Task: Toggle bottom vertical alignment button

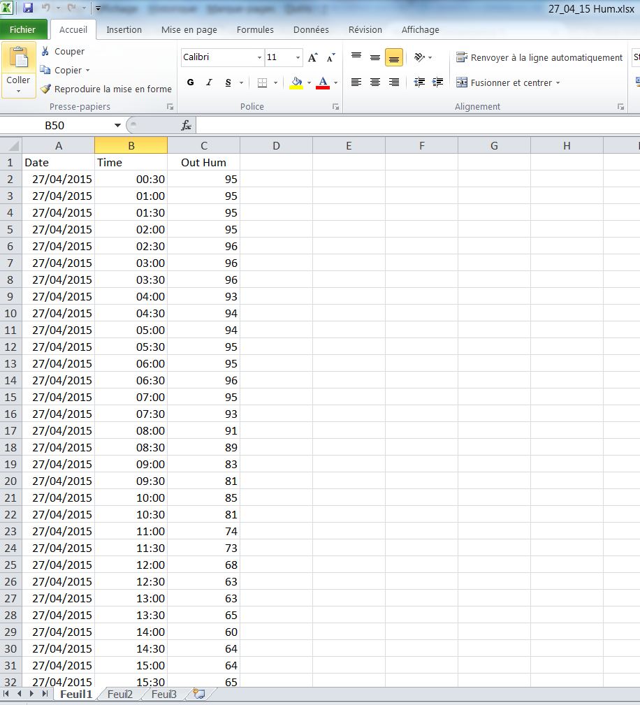Action: click(394, 57)
